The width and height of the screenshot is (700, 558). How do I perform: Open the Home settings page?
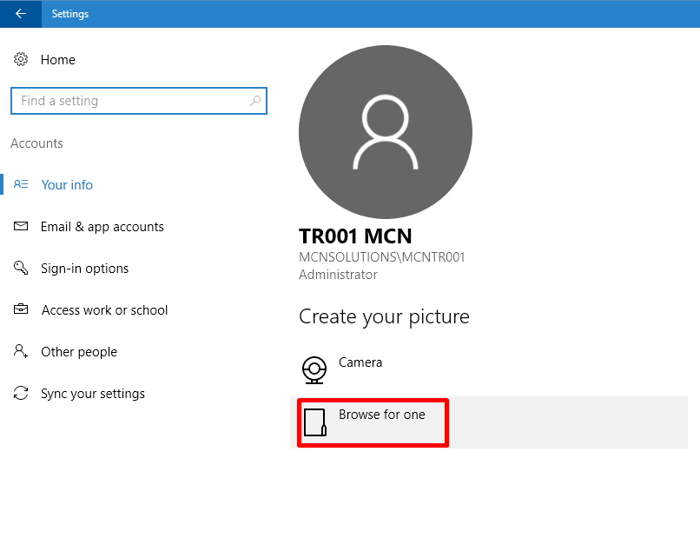[57, 60]
